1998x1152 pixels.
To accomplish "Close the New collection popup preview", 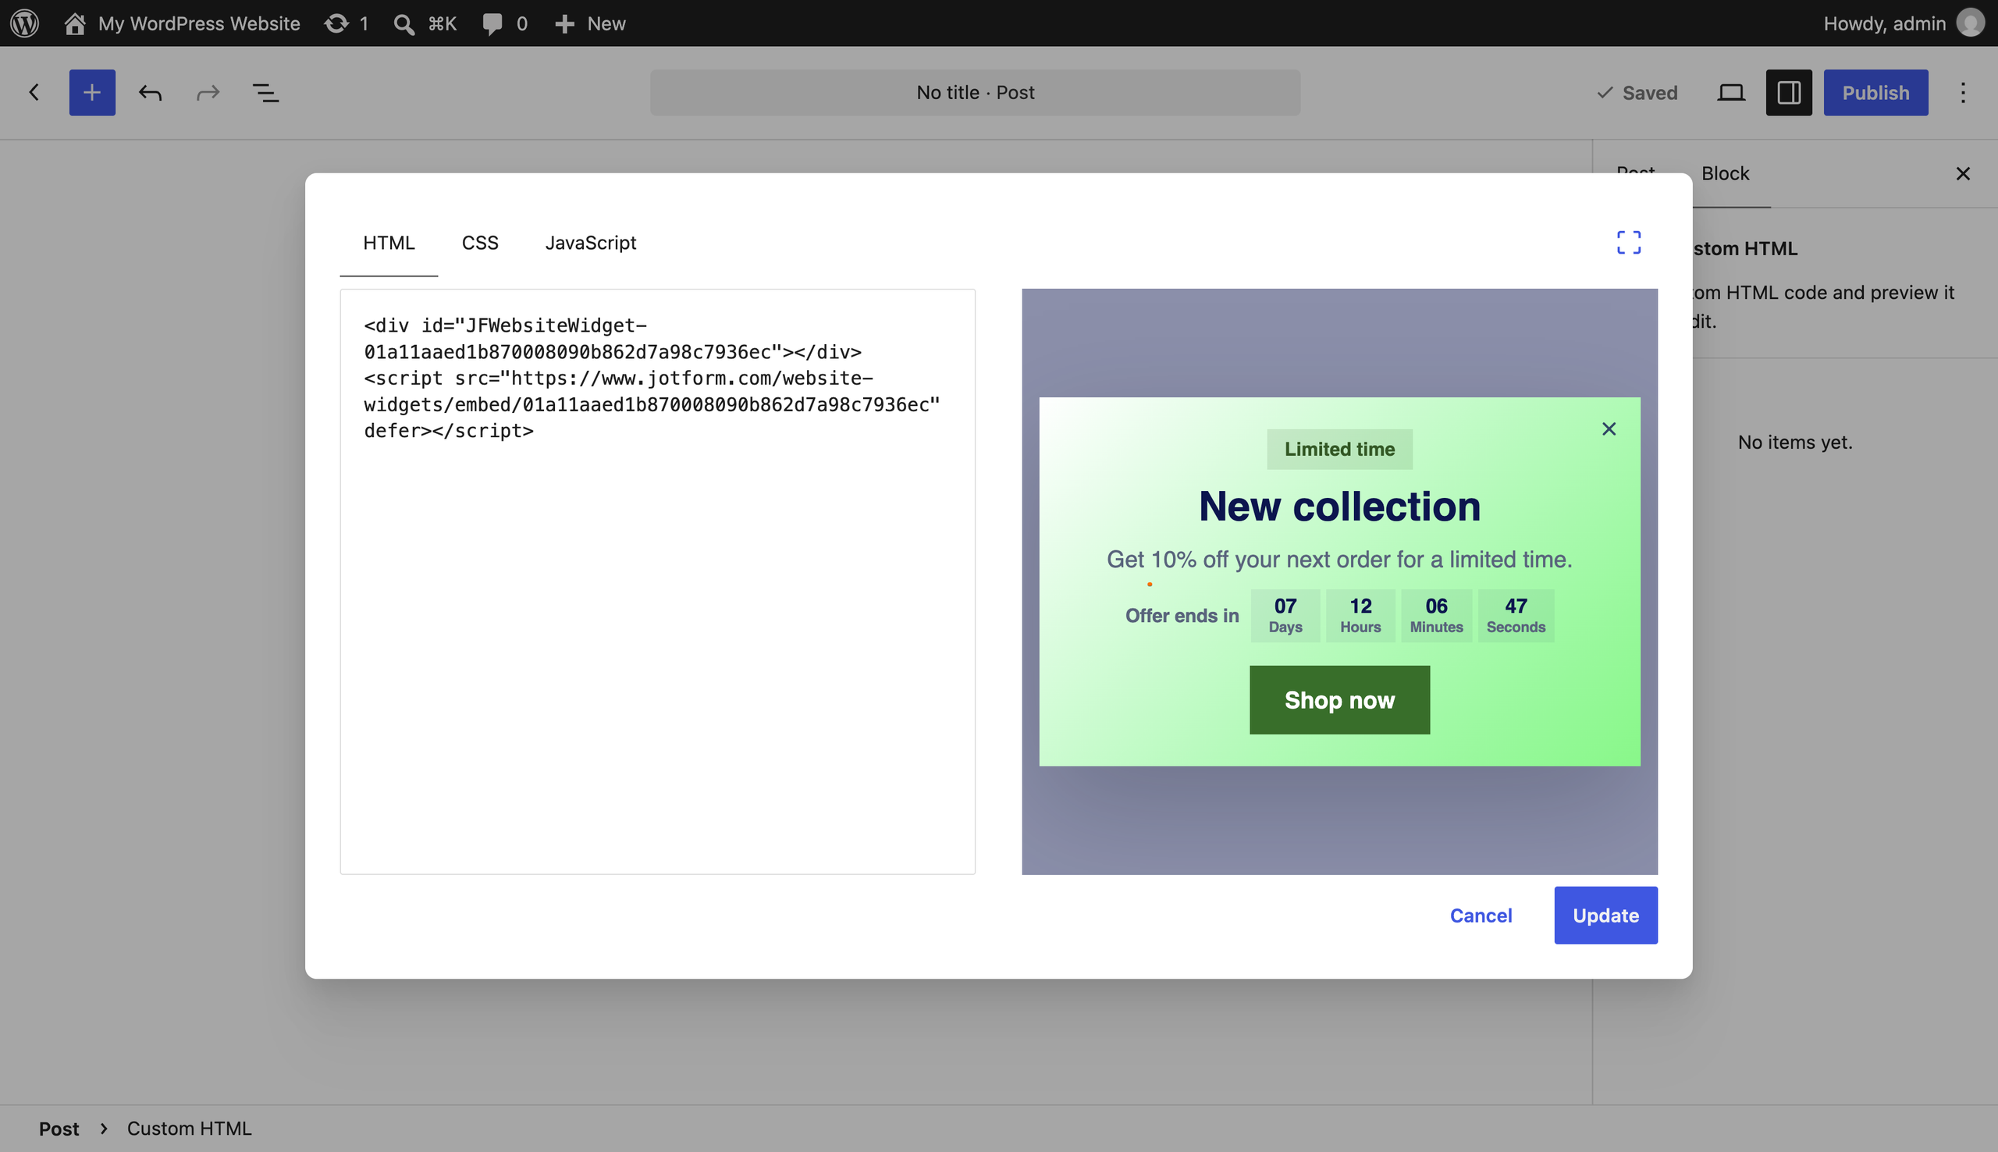I will 1608,428.
